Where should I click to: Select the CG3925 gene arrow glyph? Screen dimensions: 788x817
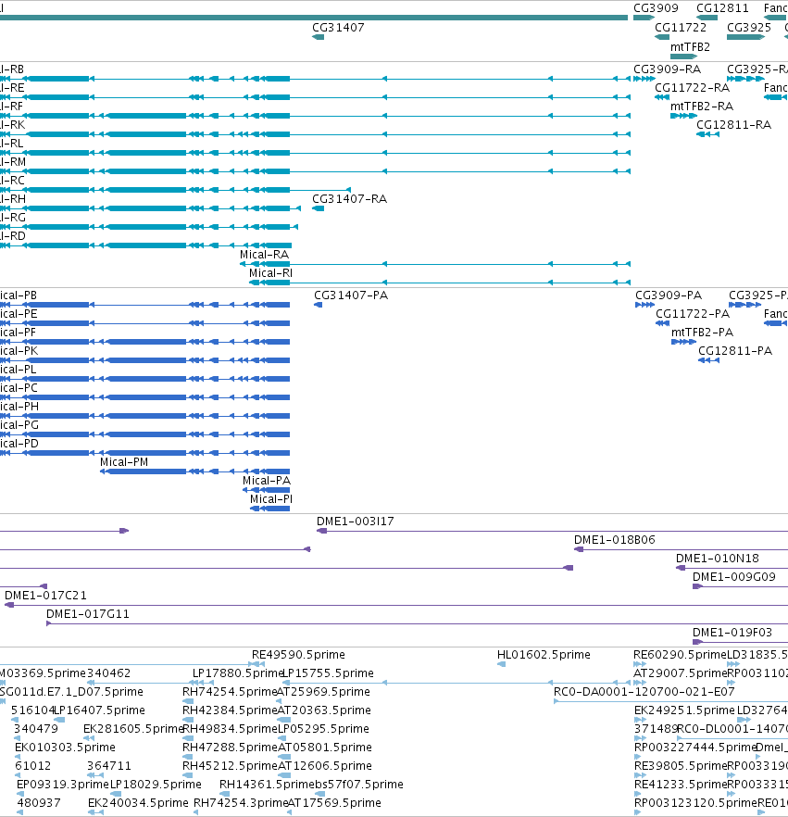745,37
